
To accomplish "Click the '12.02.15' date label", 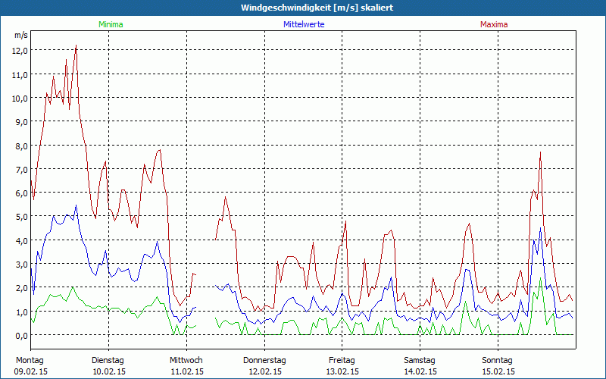I will point(265,371).
